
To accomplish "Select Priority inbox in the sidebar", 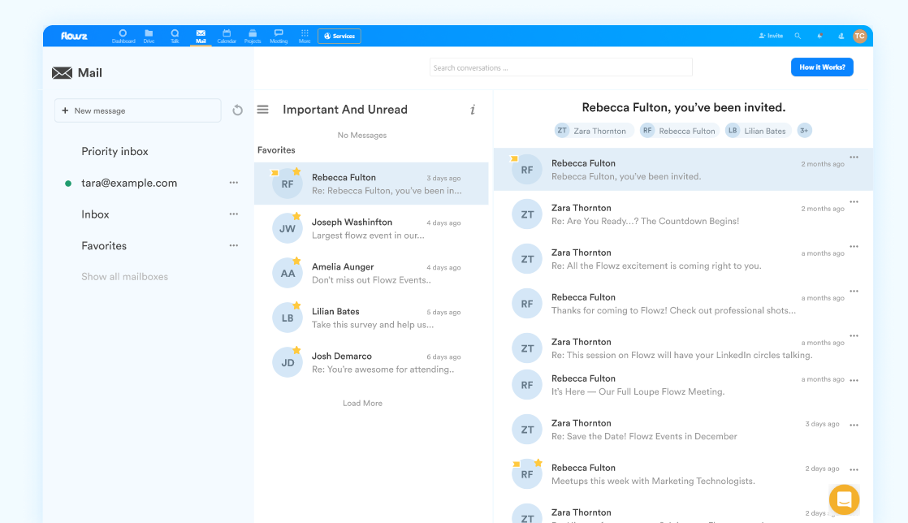I will (x=115, y=152).
